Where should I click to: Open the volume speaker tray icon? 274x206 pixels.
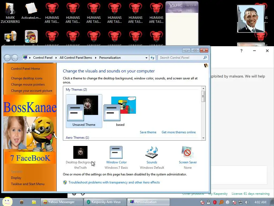pyautogui.click(x=247, y=202)
